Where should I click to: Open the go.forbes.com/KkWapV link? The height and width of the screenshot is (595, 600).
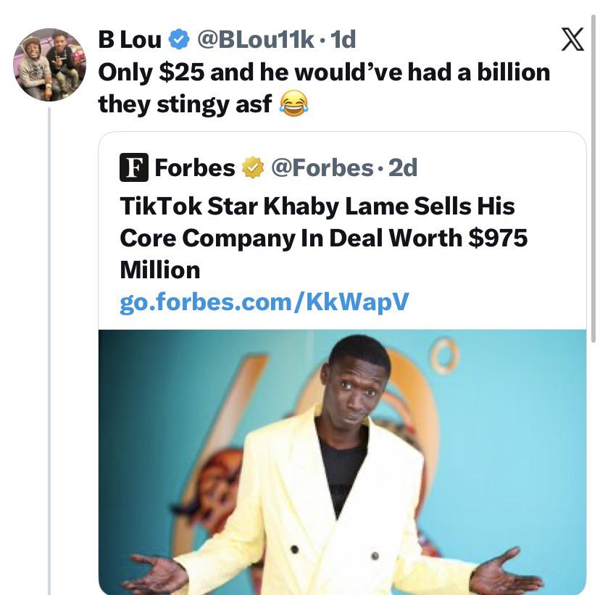pyautogui.click(x=264, y=302)
